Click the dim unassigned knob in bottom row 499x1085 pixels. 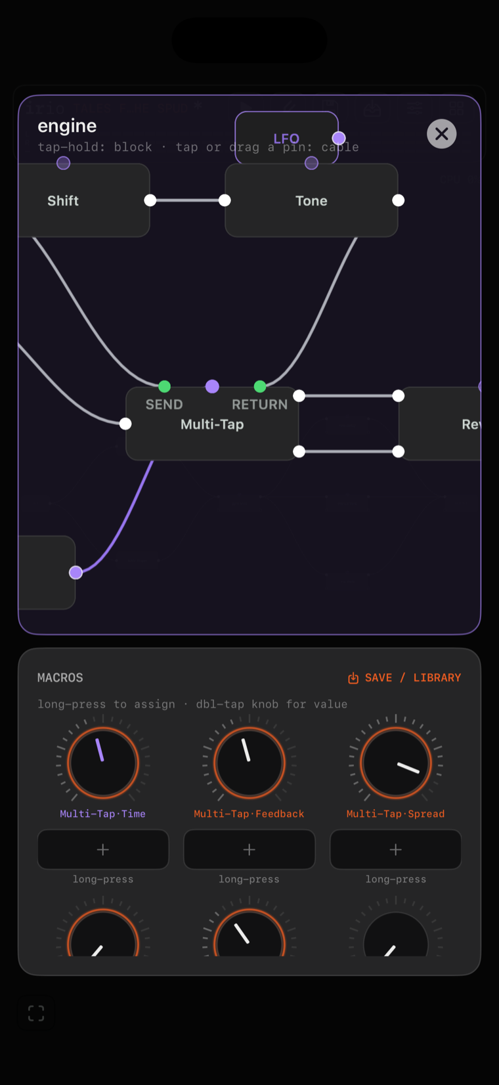(x=396, y=935)
